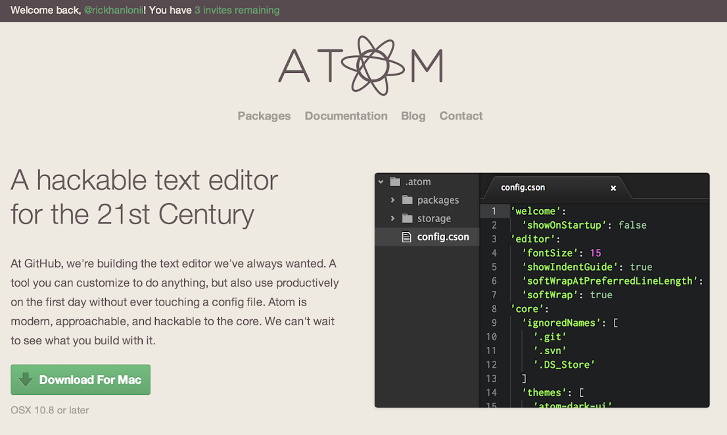Select the .atom root folder label
The width and height of the screenshot is (727, 435).
418,181
